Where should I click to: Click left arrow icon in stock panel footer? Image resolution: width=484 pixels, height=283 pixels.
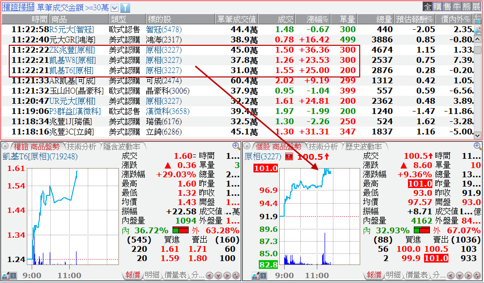(x=451, y=276)
